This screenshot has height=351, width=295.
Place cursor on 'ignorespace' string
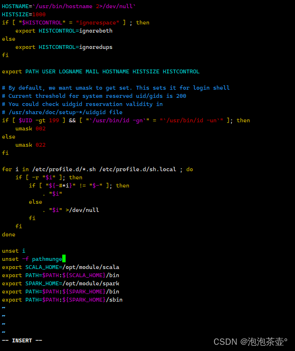[97, 23]
